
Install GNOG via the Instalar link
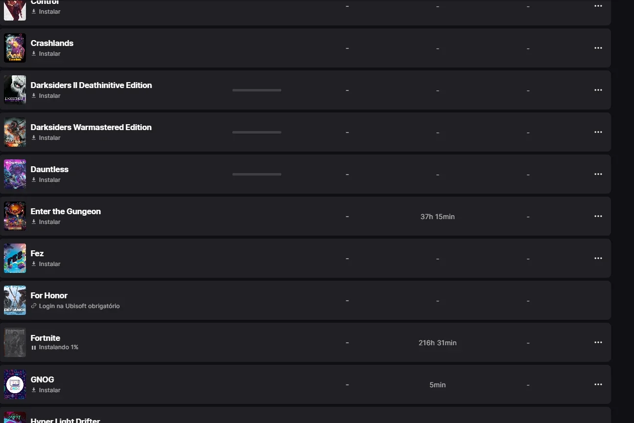tap(45, 390)
